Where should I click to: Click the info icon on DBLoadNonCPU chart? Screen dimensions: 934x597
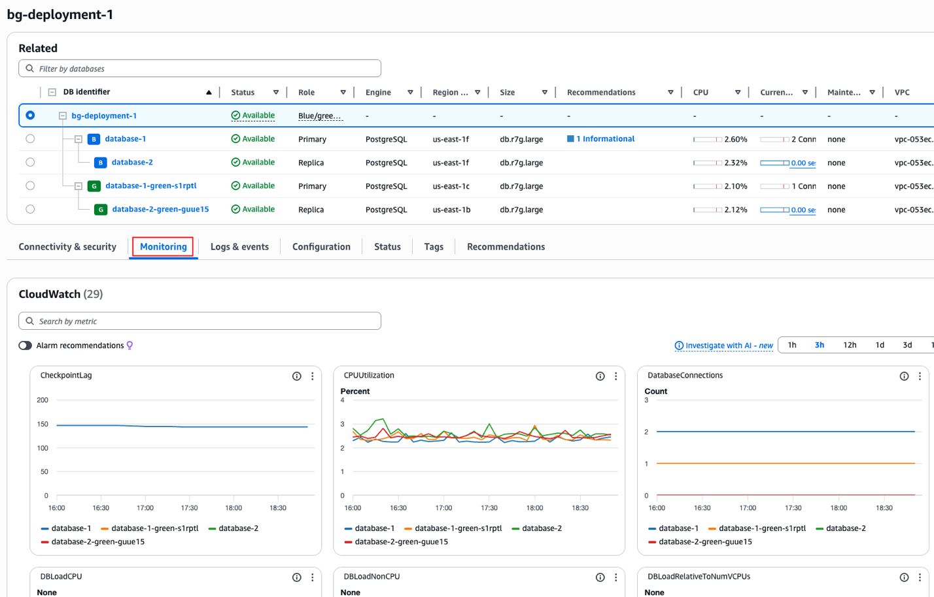coord(600,577)
